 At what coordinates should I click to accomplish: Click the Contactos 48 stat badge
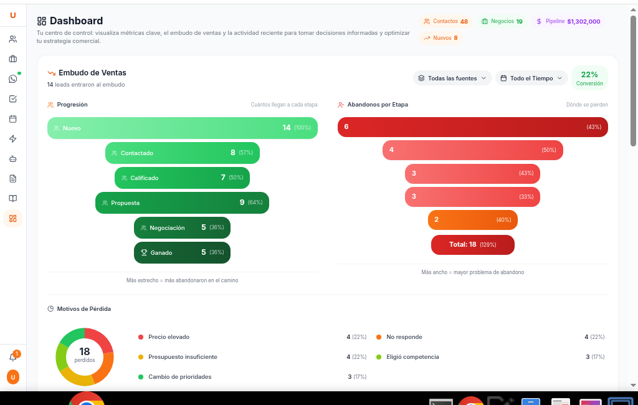pyautogui.click(x=445, y=21)
